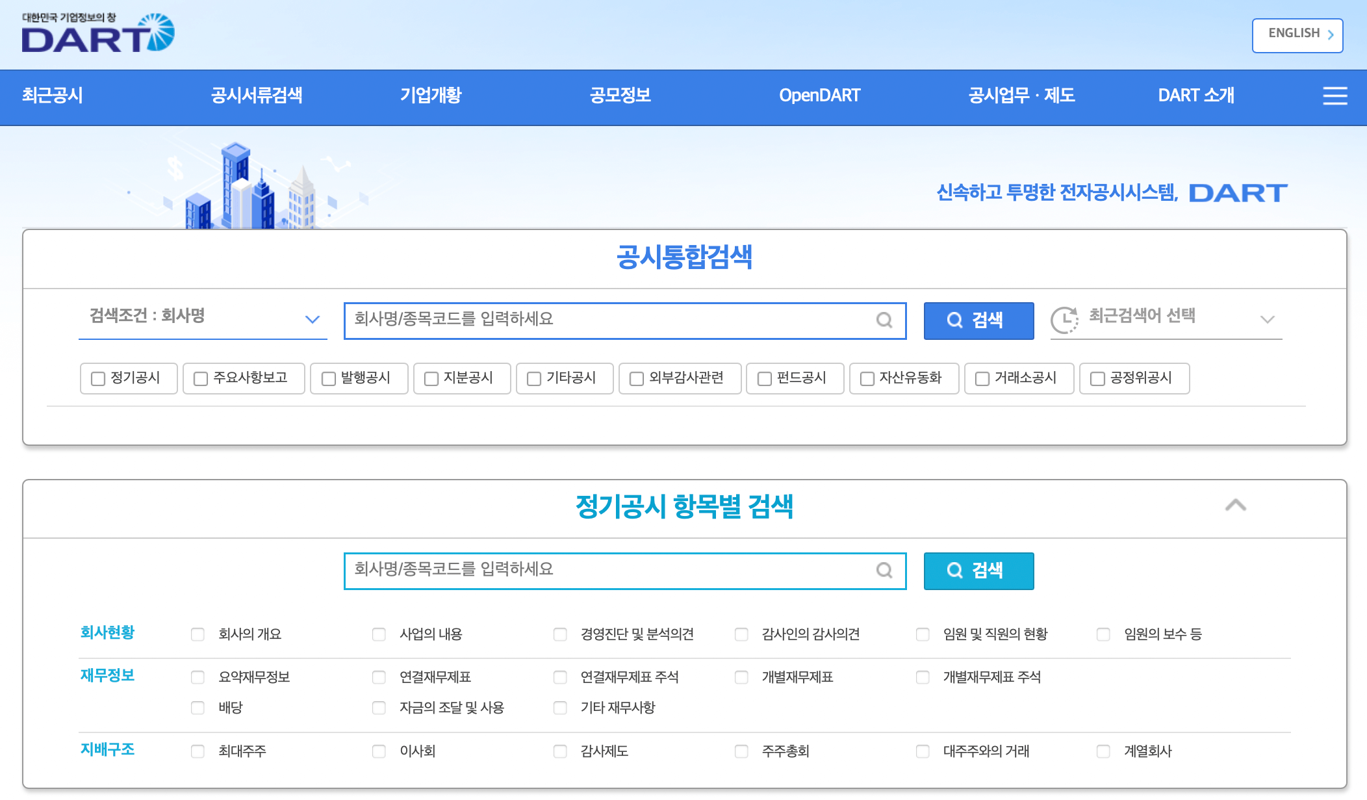This screenshot has height=800, width=1367.
Task: Check 사업의 내용 under 회사현황
Action: (379, 634)
